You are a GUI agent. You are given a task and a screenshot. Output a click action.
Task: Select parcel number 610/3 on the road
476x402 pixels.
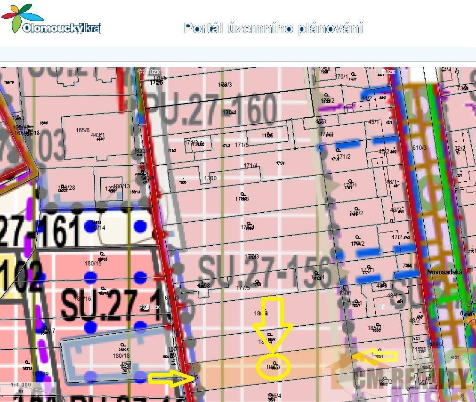(419, 147)
